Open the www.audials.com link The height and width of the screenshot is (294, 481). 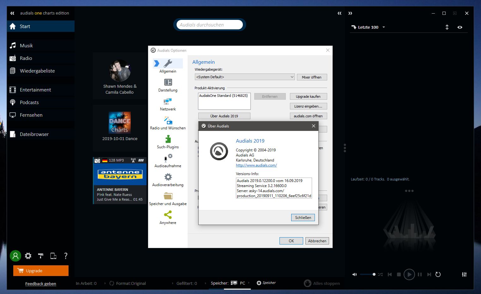tap(256, 165)
